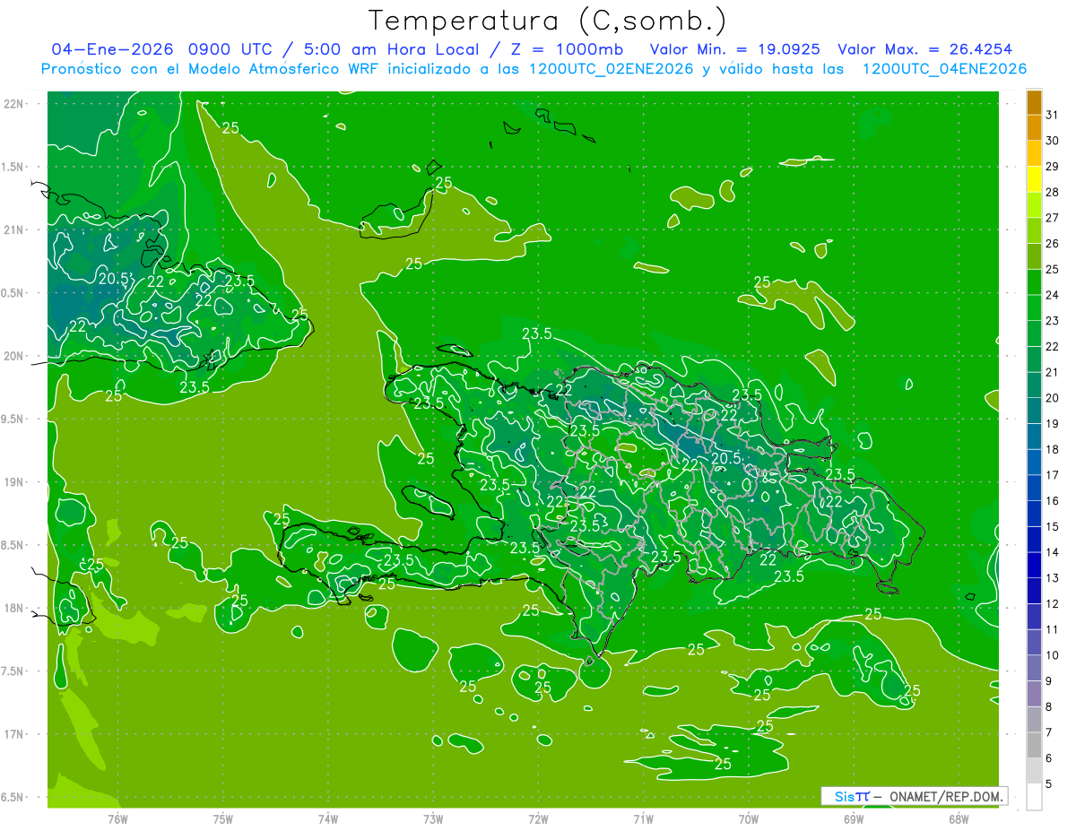This screenshot has height=831, width=1076.
Task: Click the title "Temperatura (C,somb.)"
Action: coord(548,21)
